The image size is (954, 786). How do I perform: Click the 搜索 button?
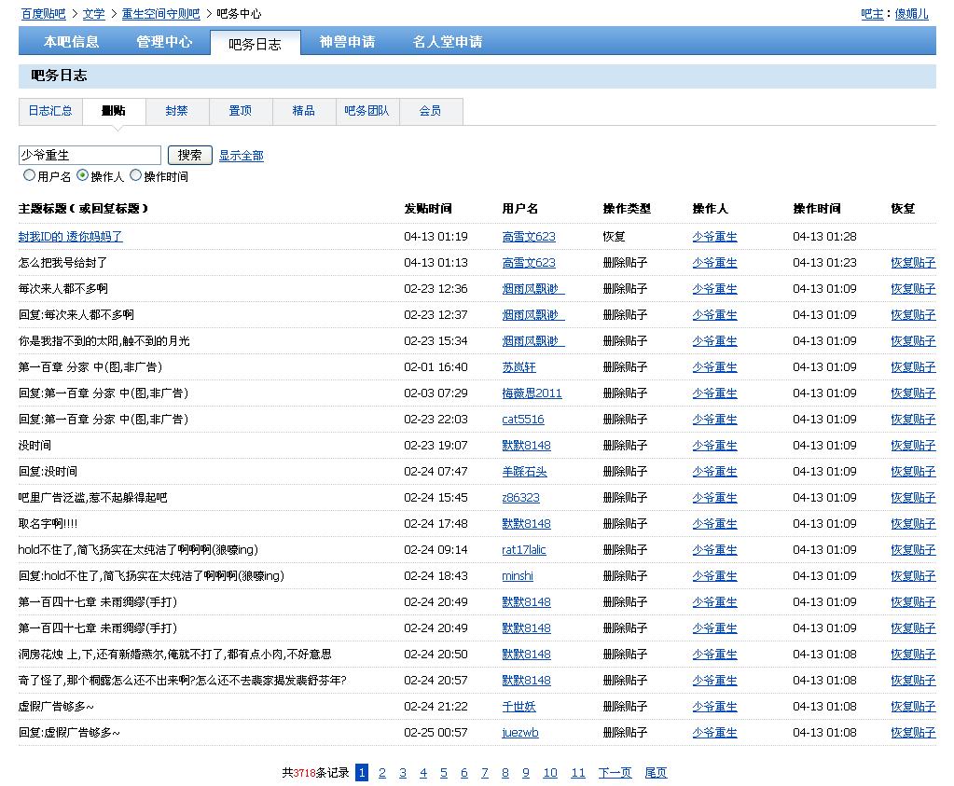[190, 155]
